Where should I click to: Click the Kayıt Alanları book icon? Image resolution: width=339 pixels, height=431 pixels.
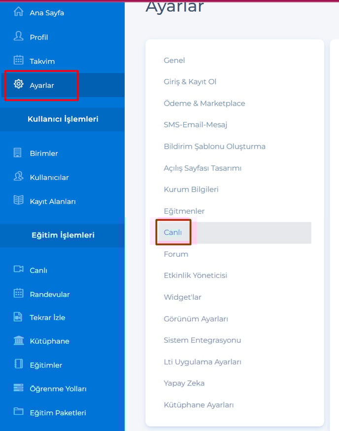tap(18, 200)
